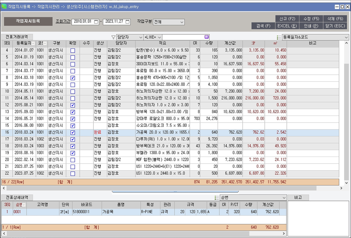
Task: Click the list sort icon beside 순번
Action: tap(217, 198)
